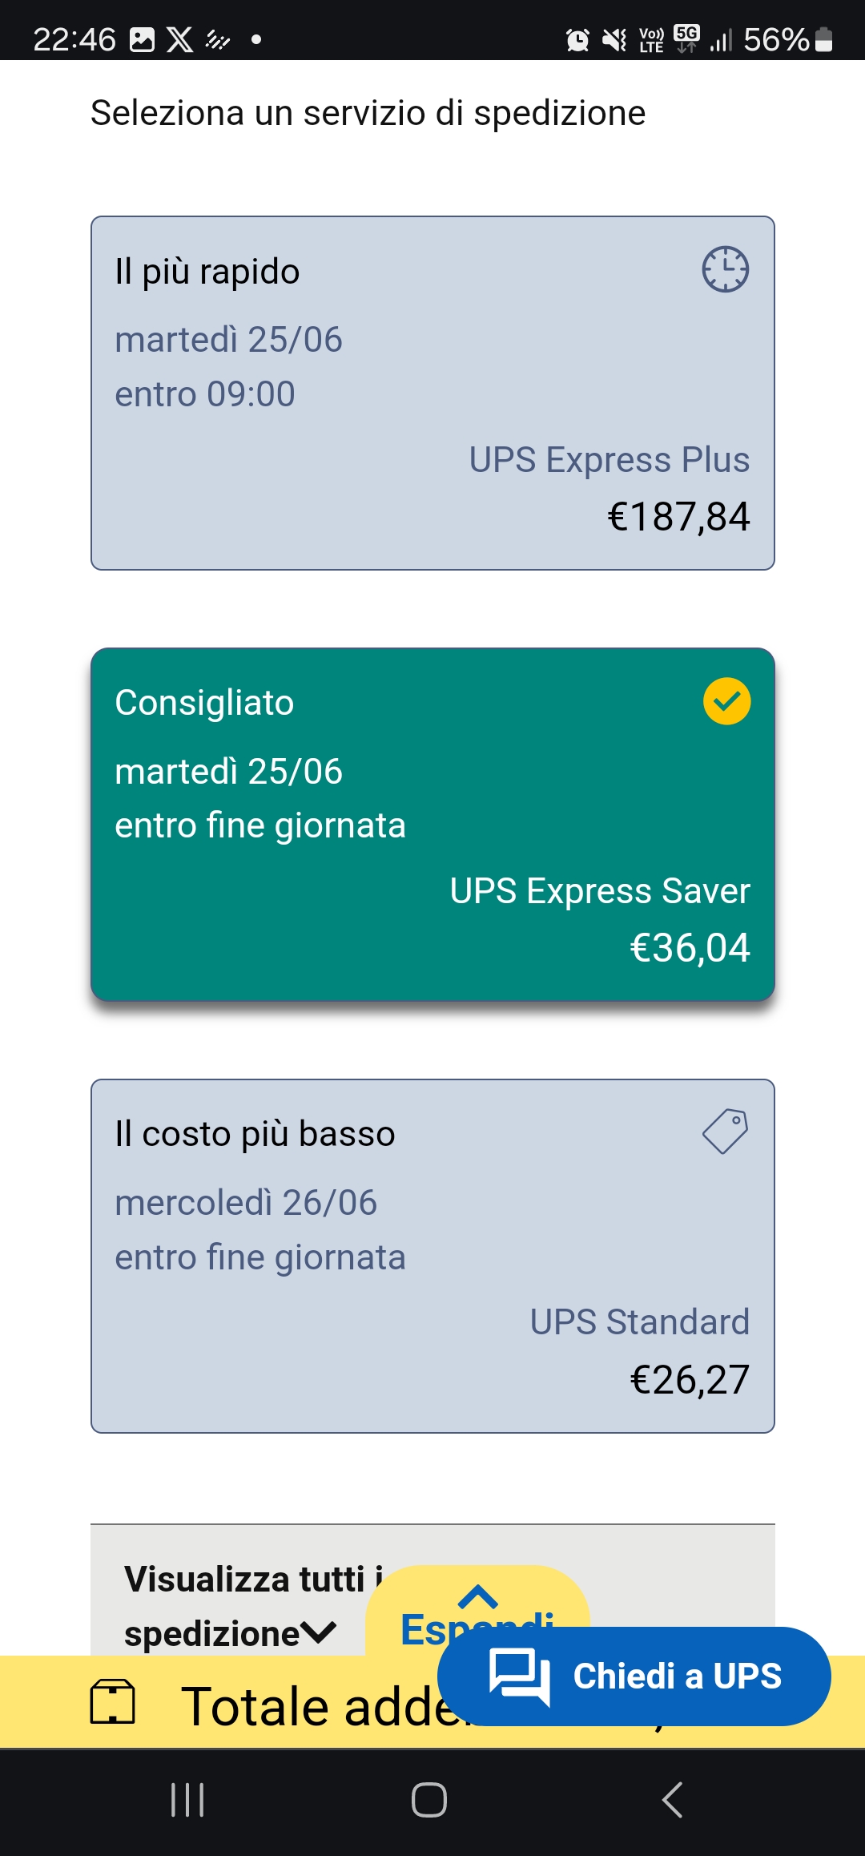The image size is (865, 1856).
Task: Tap the yellow checkmark on Consigliato card
Action: [726, 701]
